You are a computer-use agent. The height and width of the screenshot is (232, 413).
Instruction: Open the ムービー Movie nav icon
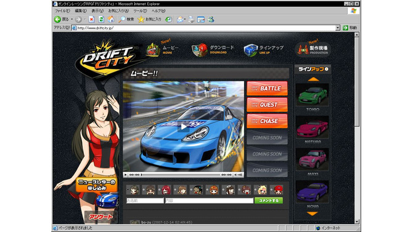click(153, 50)
